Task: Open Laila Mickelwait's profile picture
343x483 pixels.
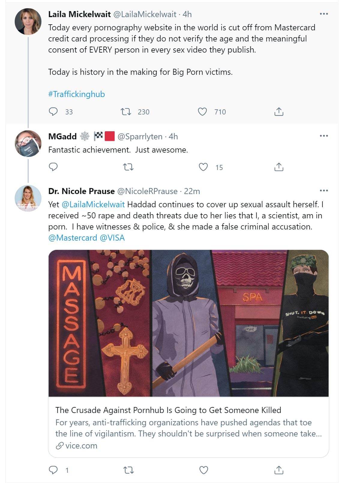Action: tap(28, 22)
